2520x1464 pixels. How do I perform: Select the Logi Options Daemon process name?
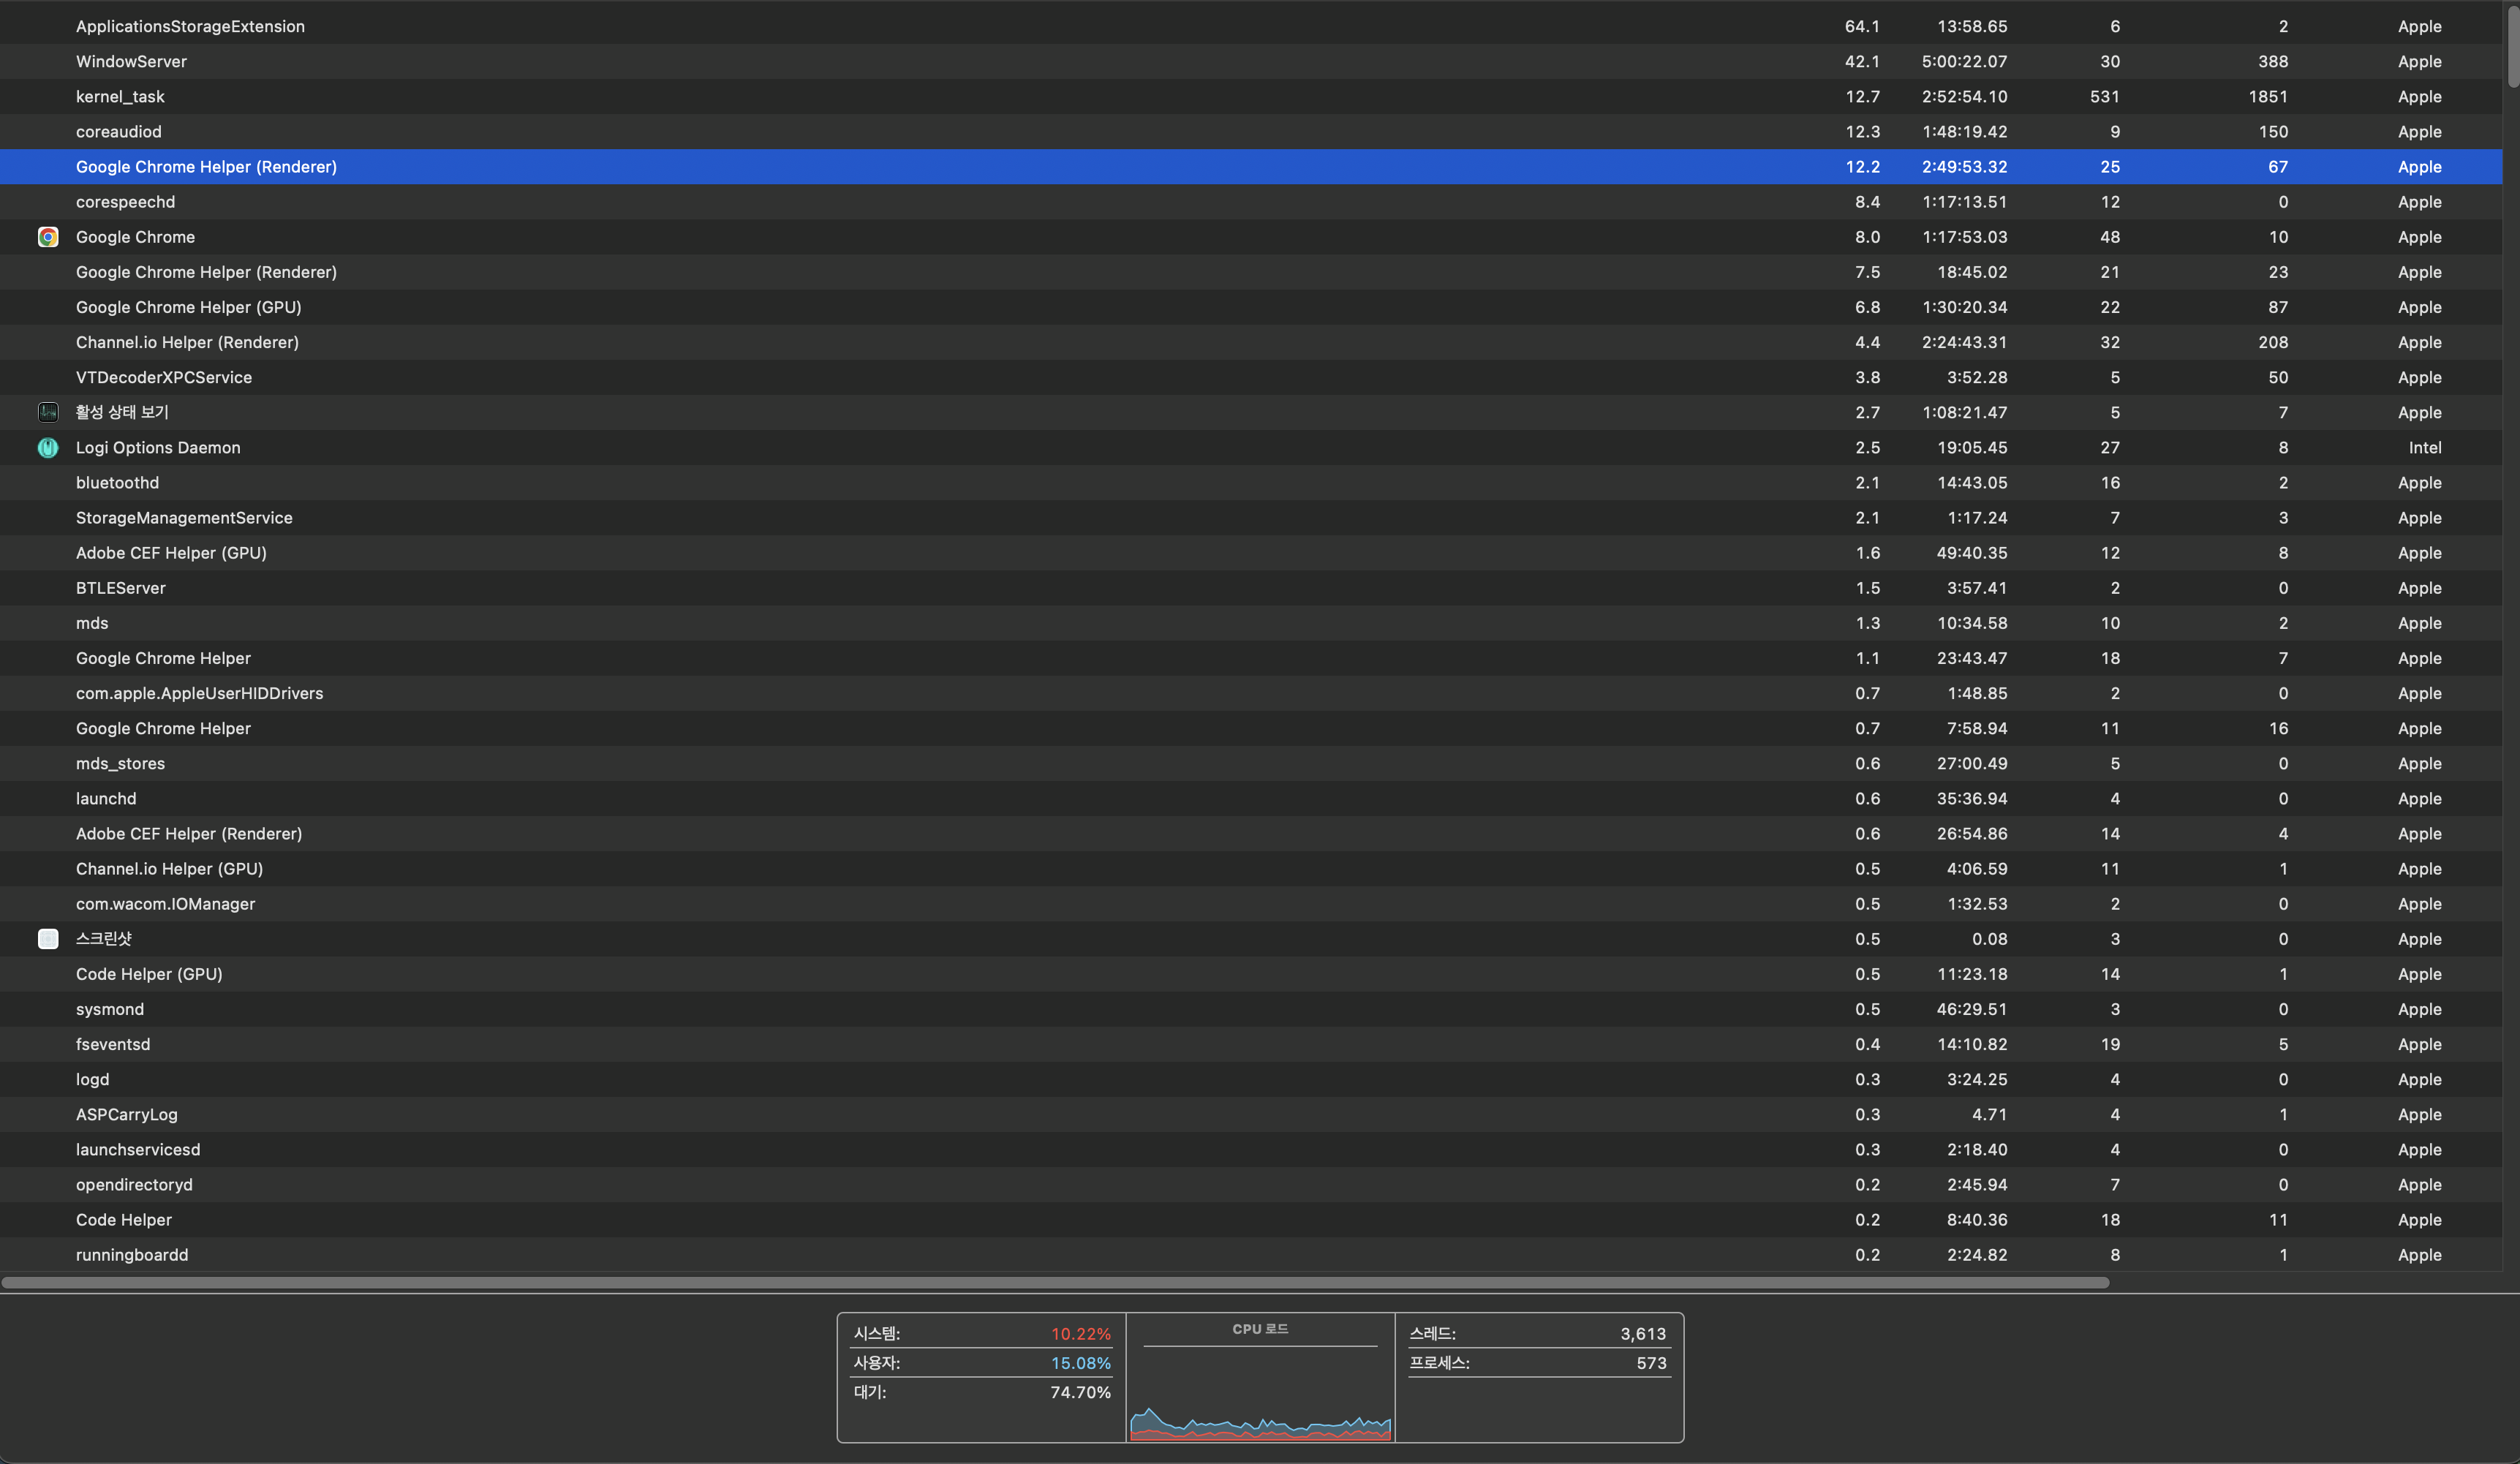coord(158,448)
